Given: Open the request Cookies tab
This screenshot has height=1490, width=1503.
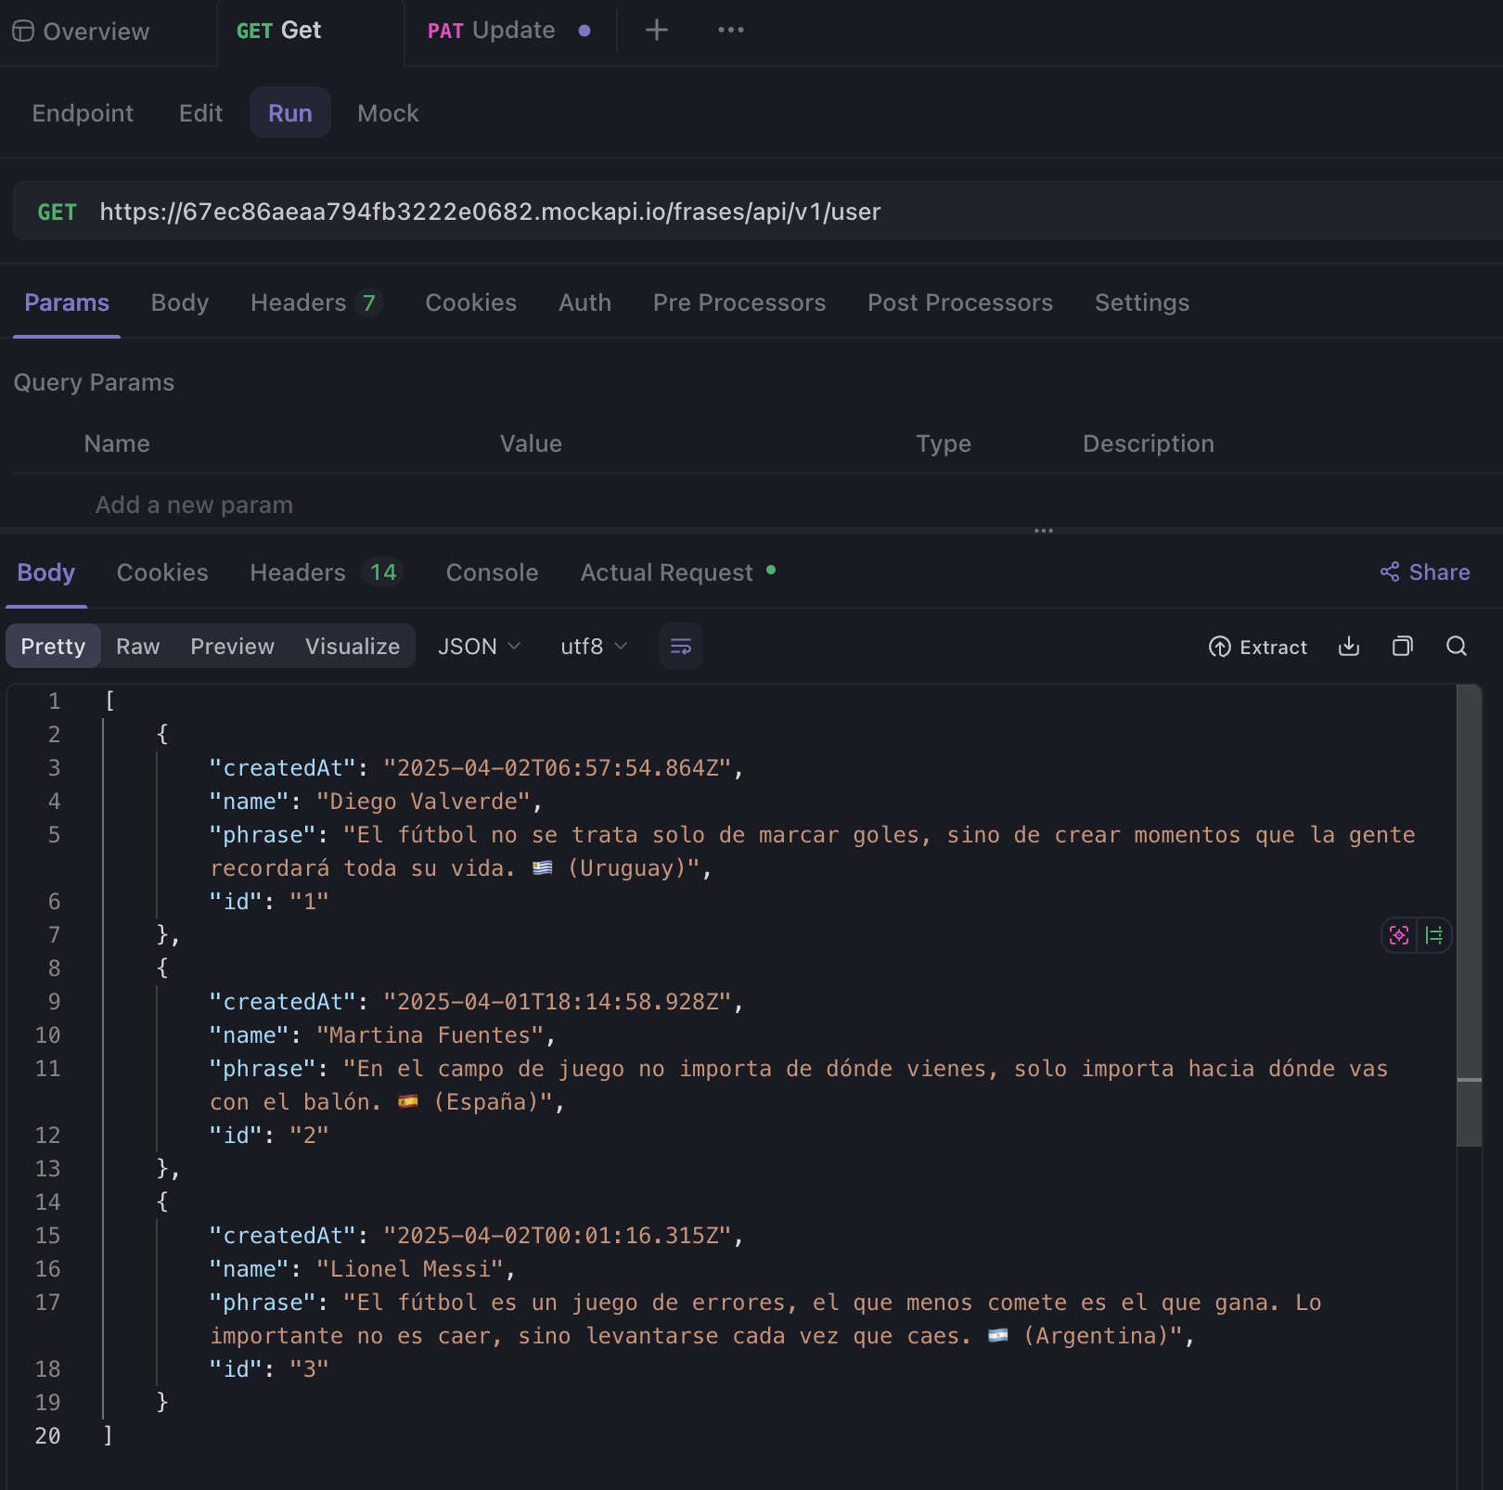Looking at the screenshot, I should click(x=471, y=302).
